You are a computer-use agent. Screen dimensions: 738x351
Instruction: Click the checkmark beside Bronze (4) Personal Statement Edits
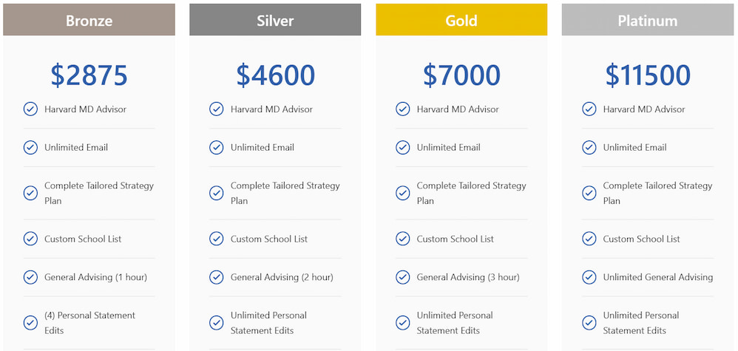point(30,323)
